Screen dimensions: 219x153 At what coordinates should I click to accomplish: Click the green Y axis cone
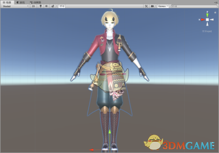coord(207,15)
